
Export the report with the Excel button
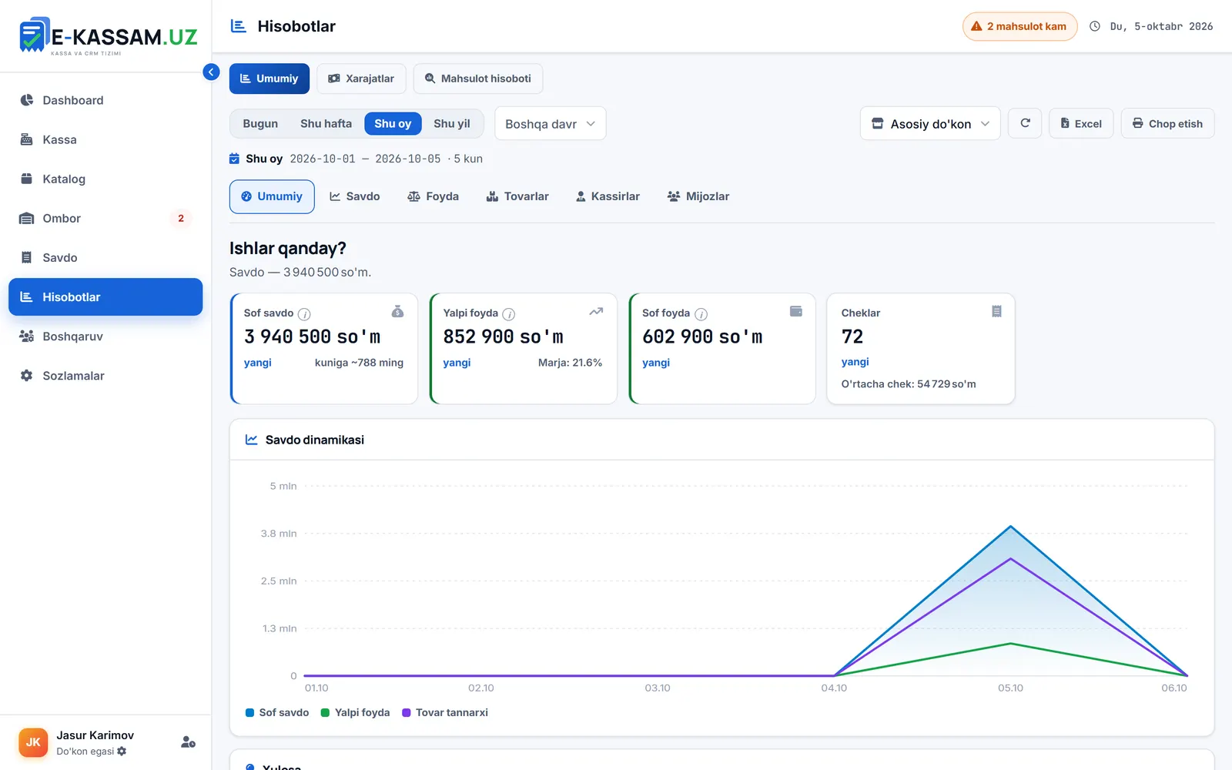coord(1081,123)
